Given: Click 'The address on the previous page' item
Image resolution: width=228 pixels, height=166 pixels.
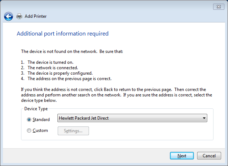Looking at the screenshot, I should click(x=69, y=79).
